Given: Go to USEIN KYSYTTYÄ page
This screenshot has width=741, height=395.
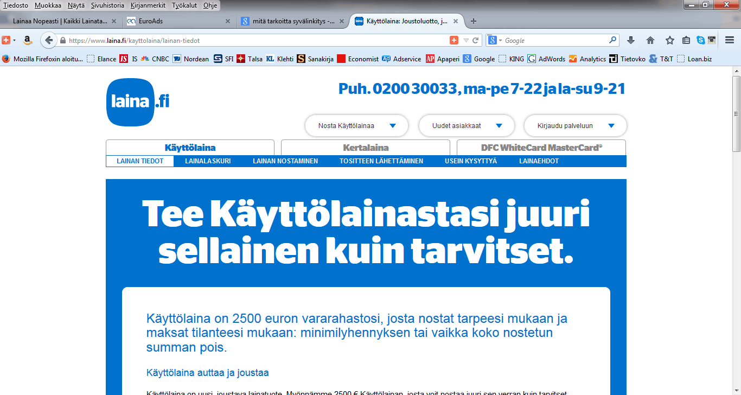Looking at the screenshot, I should click(471, 161).
